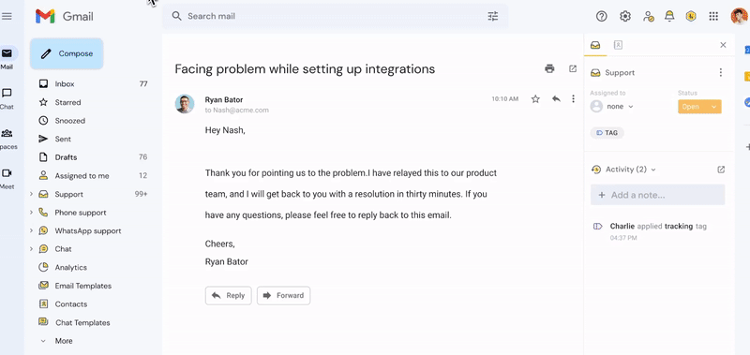Open the Google apps grid
The width and height of the screenshot is (750, 355).
pyautogui.click(x=713, y=16)
